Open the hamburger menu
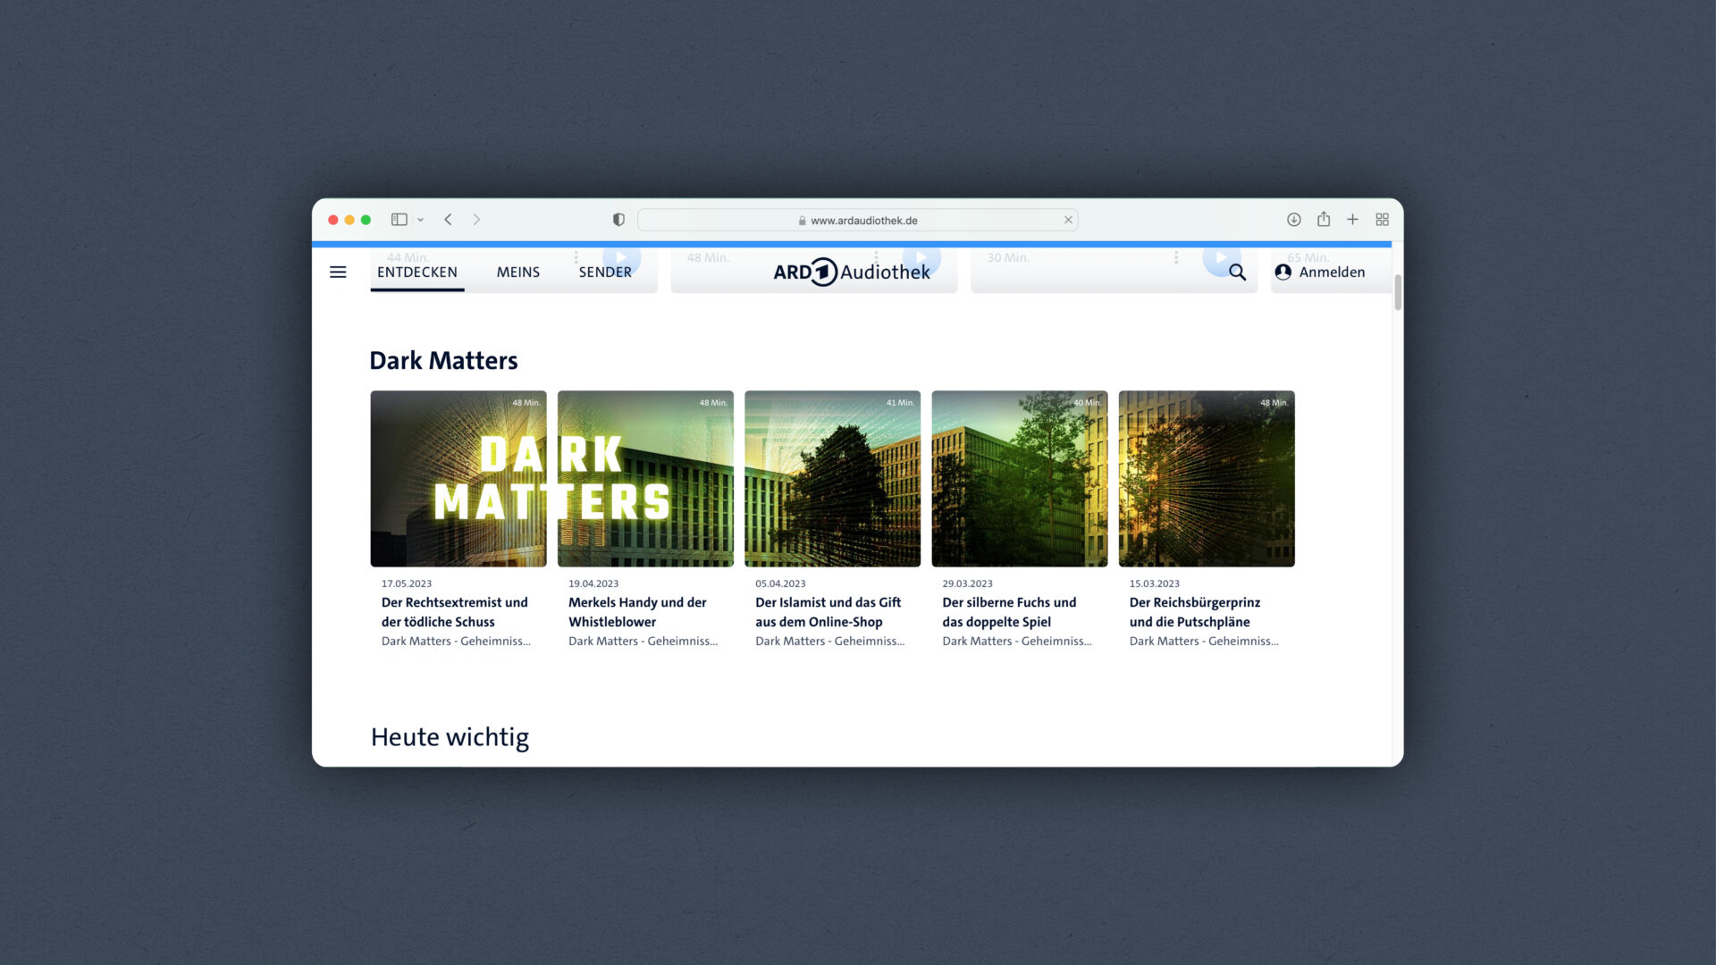Image resolution: width=1716 pixels, height=965 pixels. [338, 272]
